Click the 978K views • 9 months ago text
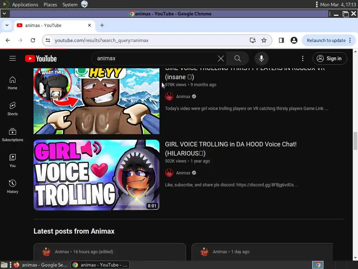The width and height of the screenshot is (358, 269). coord(191,85)
